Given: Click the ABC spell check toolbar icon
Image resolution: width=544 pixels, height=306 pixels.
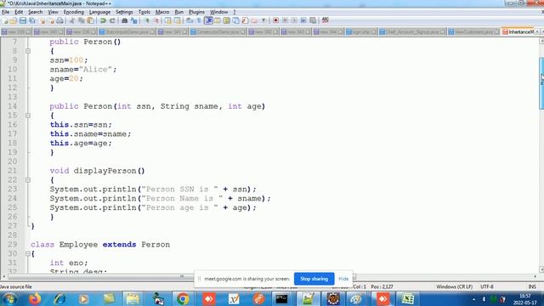Looking at the screenshot, I should [x=325, y=20].
